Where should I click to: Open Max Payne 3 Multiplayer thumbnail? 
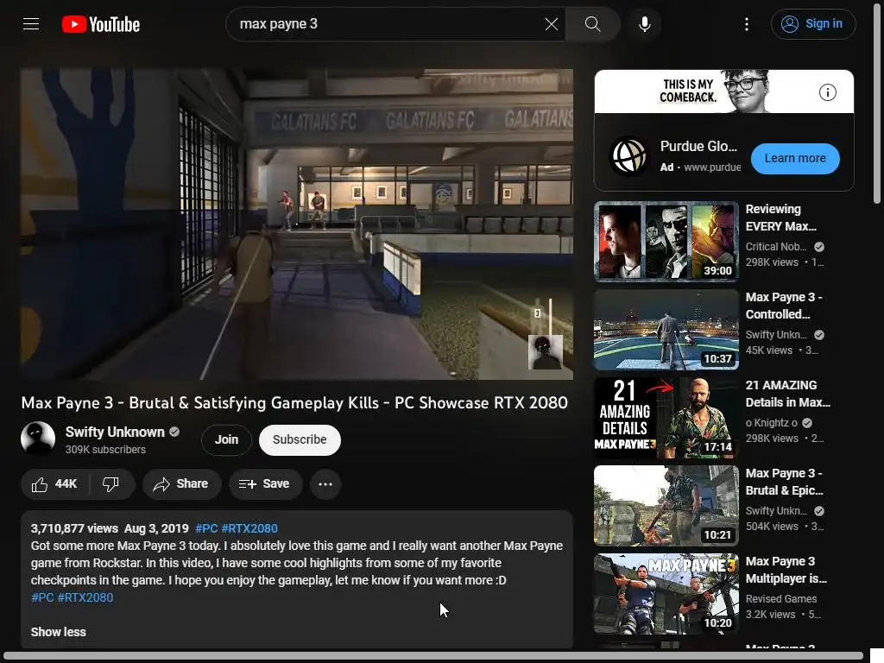click(x=666, y=594)
